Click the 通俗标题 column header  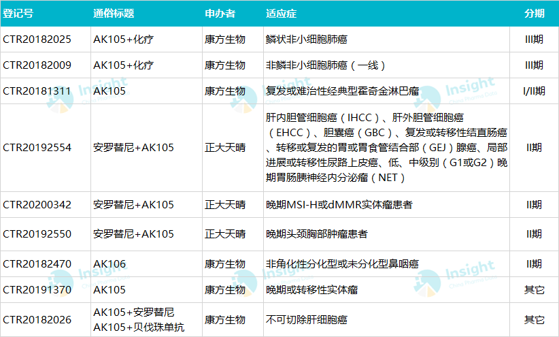click(114, 14)
